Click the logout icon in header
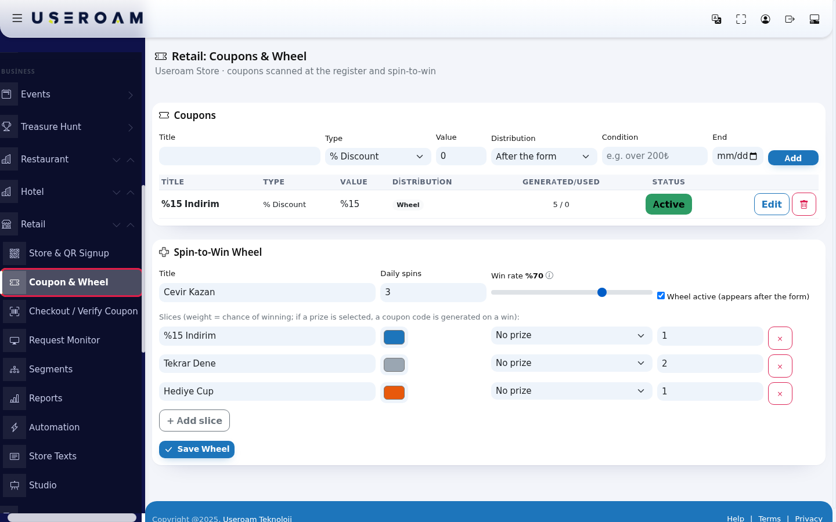This screenshot has width=836, height=522. (790, 19)
